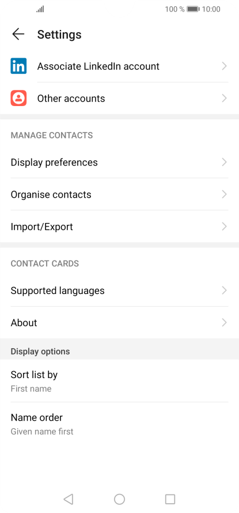The height and width of the screenshot is (513, 239).
Task: Tap the battery icon in status bar
Action: point(193,9)
